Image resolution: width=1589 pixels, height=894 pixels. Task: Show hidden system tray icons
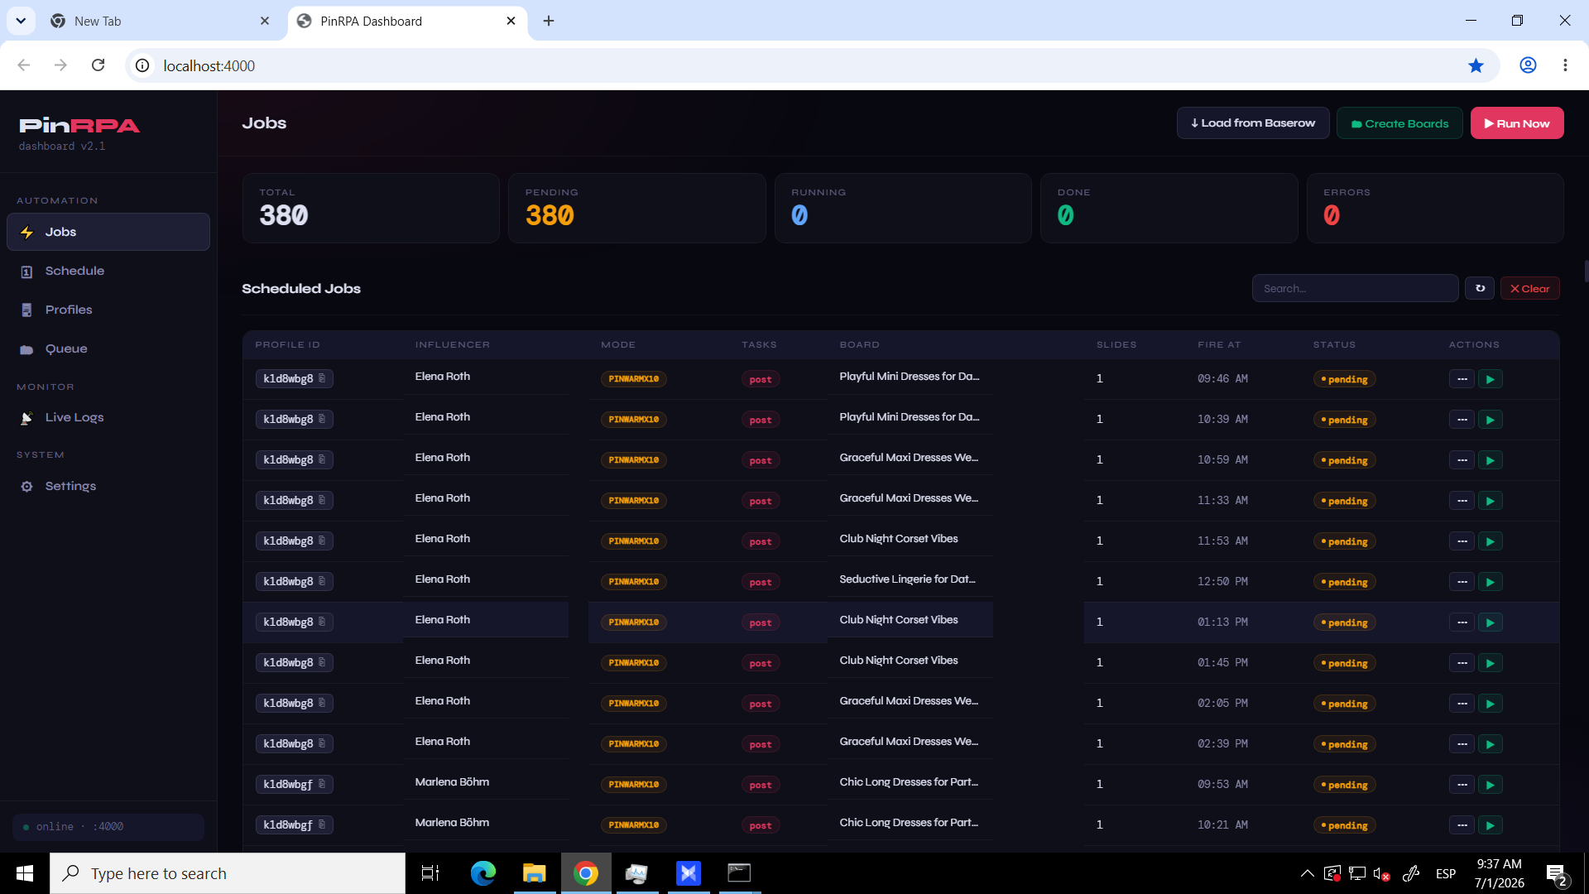coord(1307,873)
